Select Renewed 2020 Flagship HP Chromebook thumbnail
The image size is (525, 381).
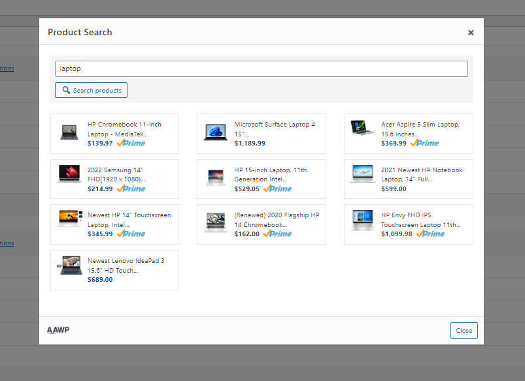click(216, 222)
